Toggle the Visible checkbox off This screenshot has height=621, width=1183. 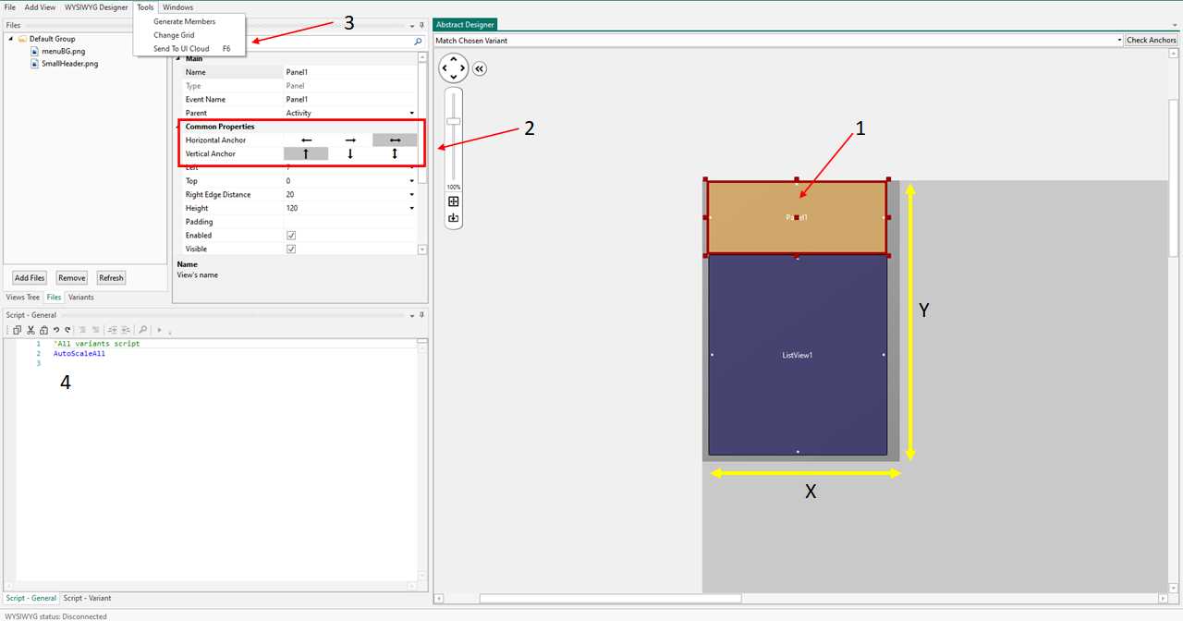click(291, 249)
